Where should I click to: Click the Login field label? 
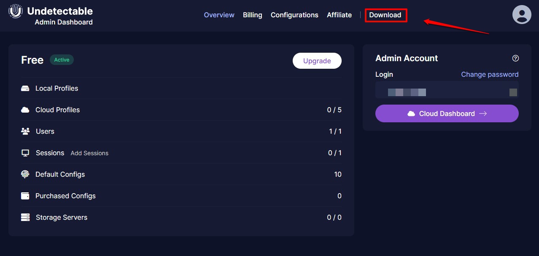click(x=384, y=74)
